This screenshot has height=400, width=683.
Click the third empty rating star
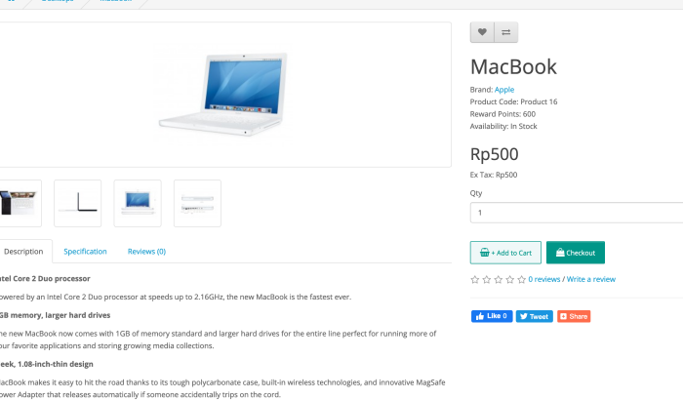(499, 279)
